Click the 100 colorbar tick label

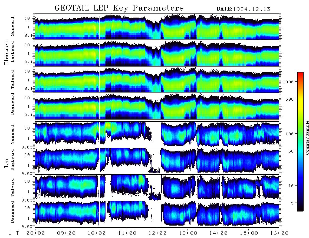290,134
